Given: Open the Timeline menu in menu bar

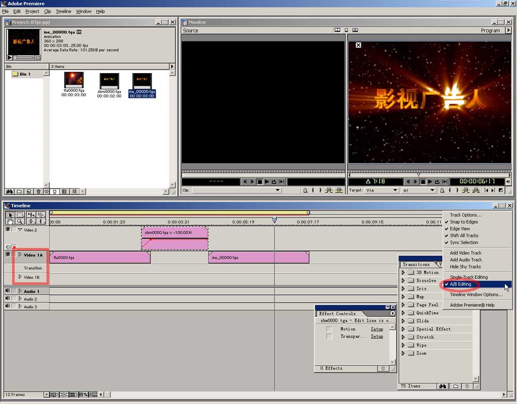Looking at the screenshot, I should [63, 11].
